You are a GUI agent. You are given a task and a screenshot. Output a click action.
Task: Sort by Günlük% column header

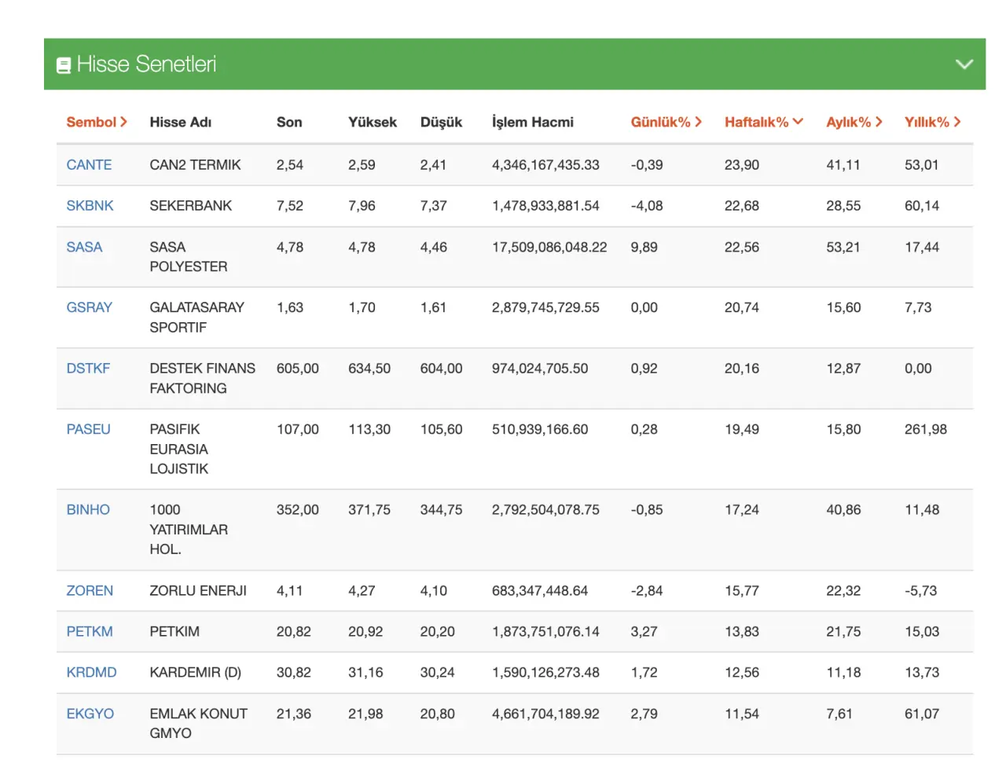point(665,122)
